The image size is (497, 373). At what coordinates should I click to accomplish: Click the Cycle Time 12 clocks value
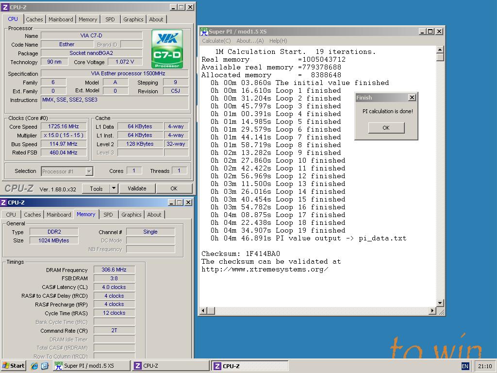[114, 313]
